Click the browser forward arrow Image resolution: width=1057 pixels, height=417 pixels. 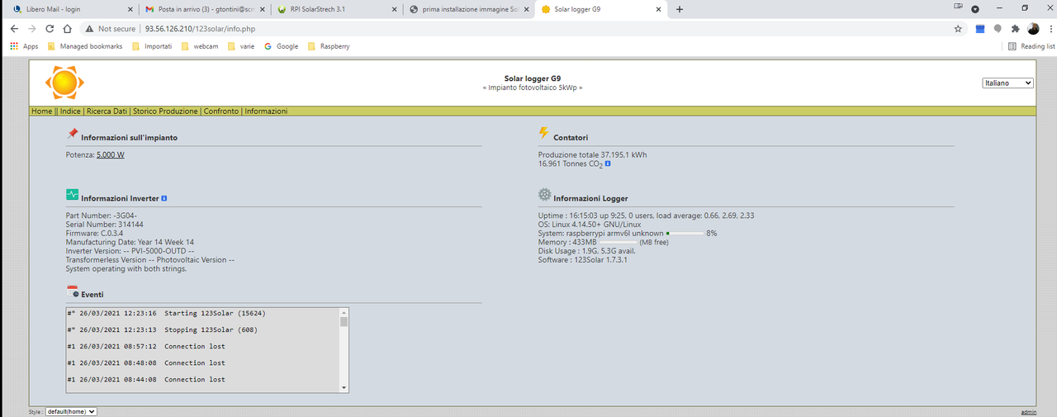coord(31,28)
